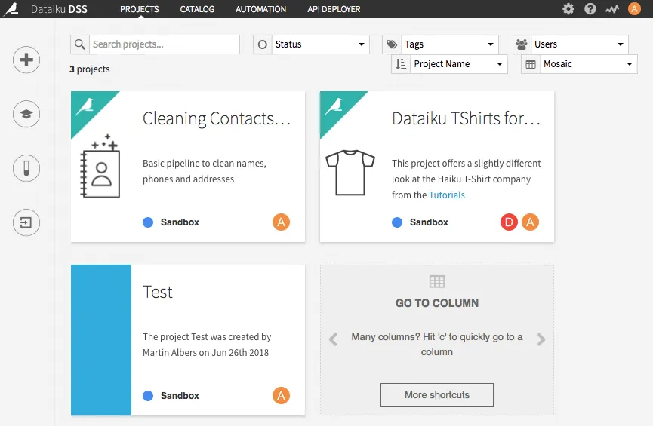The image size is (653, 426).
Task: Open the CATALOG tab
Action: point(197,9)
